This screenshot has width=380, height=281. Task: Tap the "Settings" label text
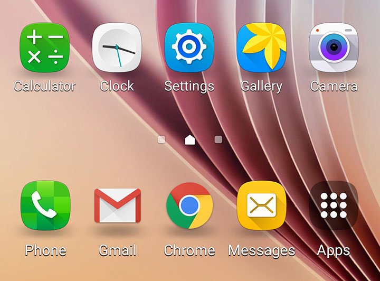point(189,87)
